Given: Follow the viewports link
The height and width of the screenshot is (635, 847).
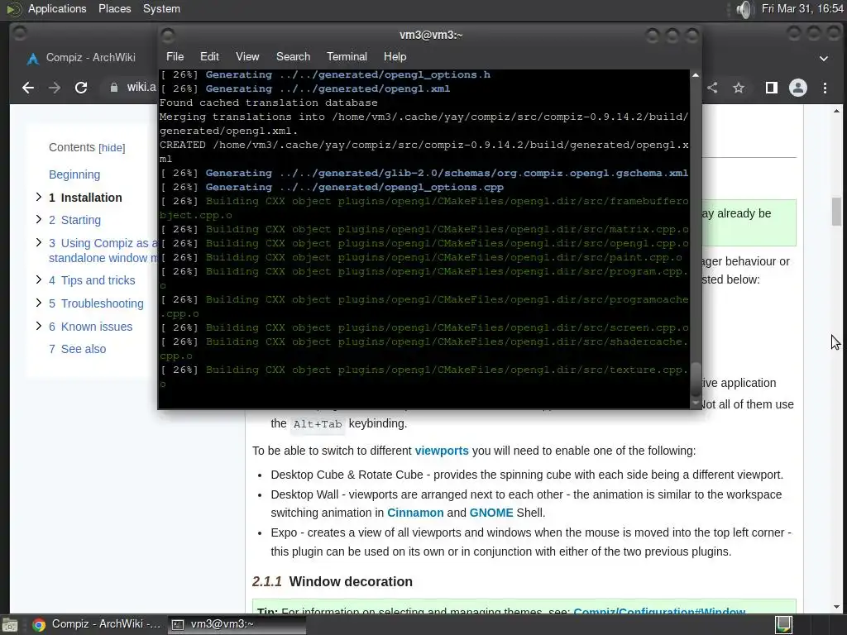Looking at the screenshot, I should click(x=442, y=451).
